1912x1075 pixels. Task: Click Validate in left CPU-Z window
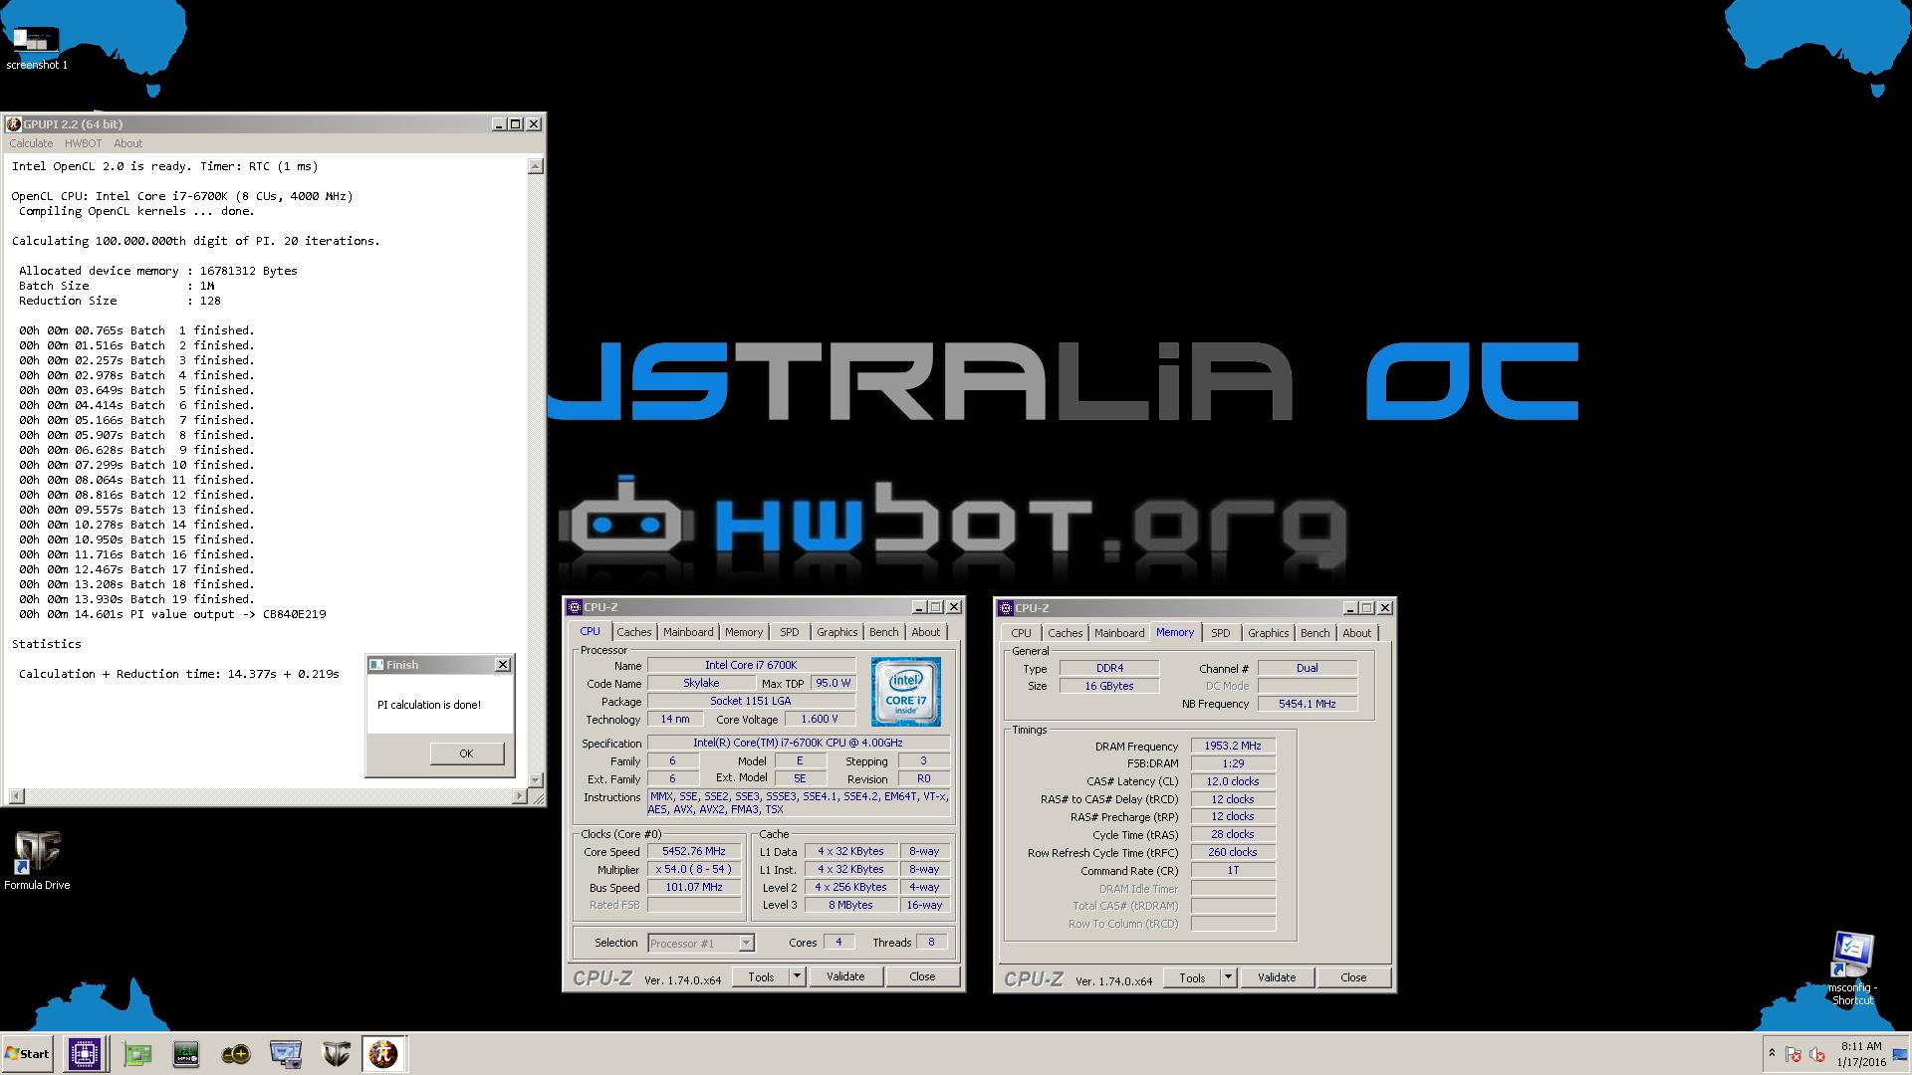pos(845,976)
